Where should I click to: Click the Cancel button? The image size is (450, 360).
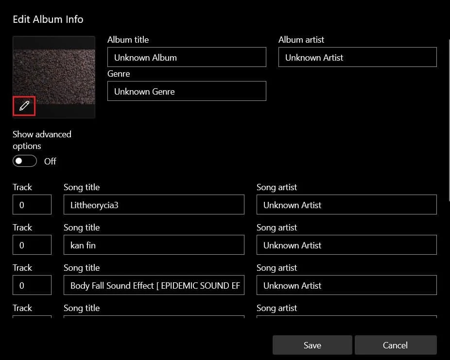395,345
